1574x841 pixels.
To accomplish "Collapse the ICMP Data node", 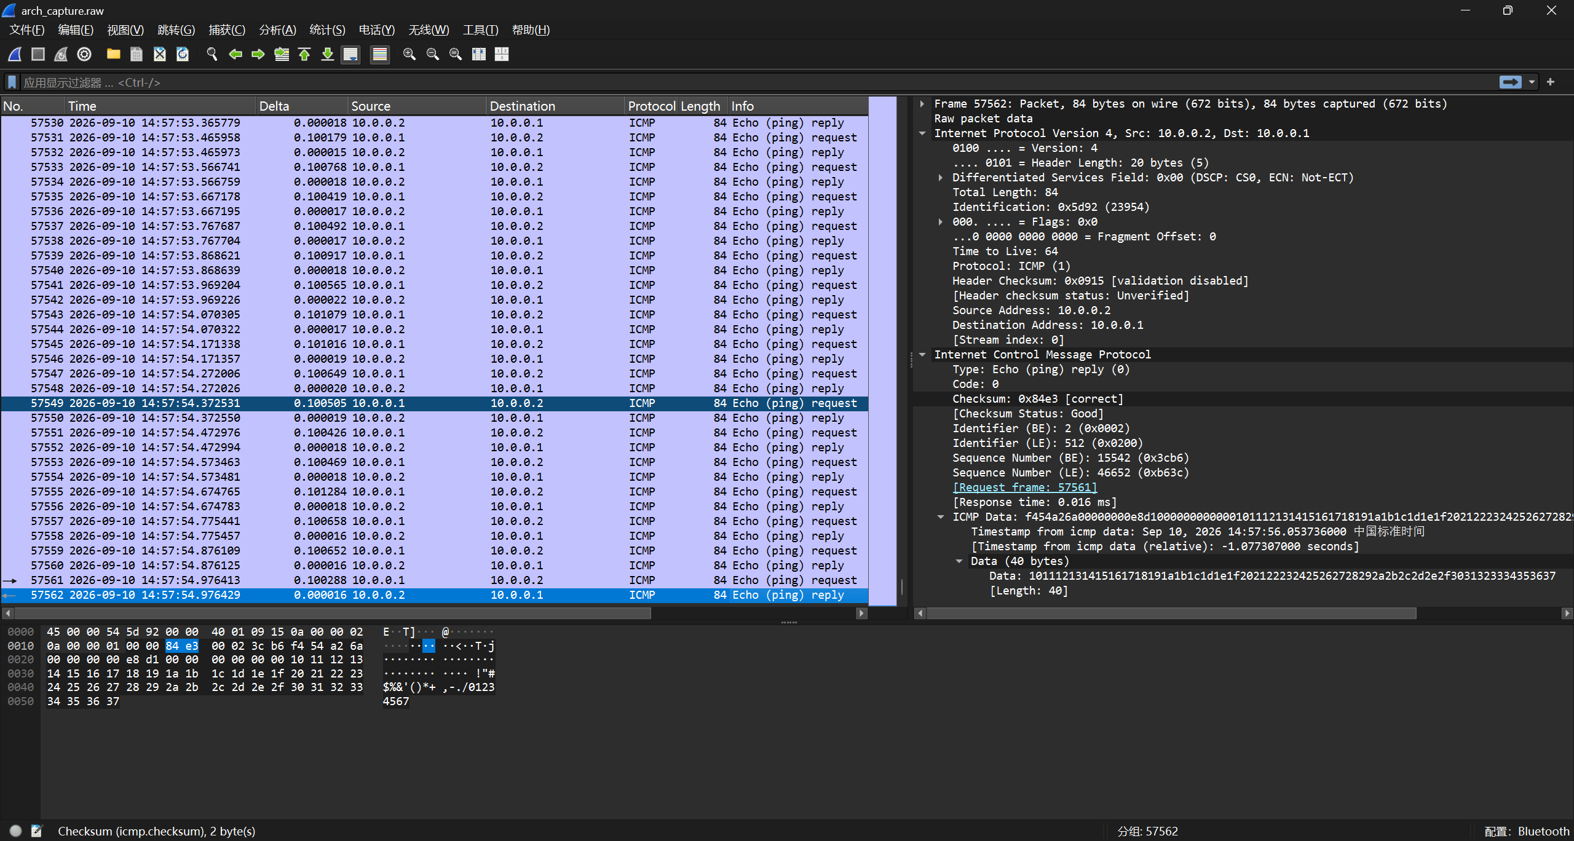I will 940,517.
